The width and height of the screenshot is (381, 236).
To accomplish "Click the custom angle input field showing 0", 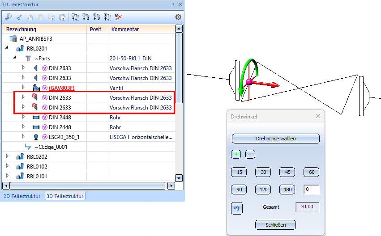I will (x=311, y=190).
